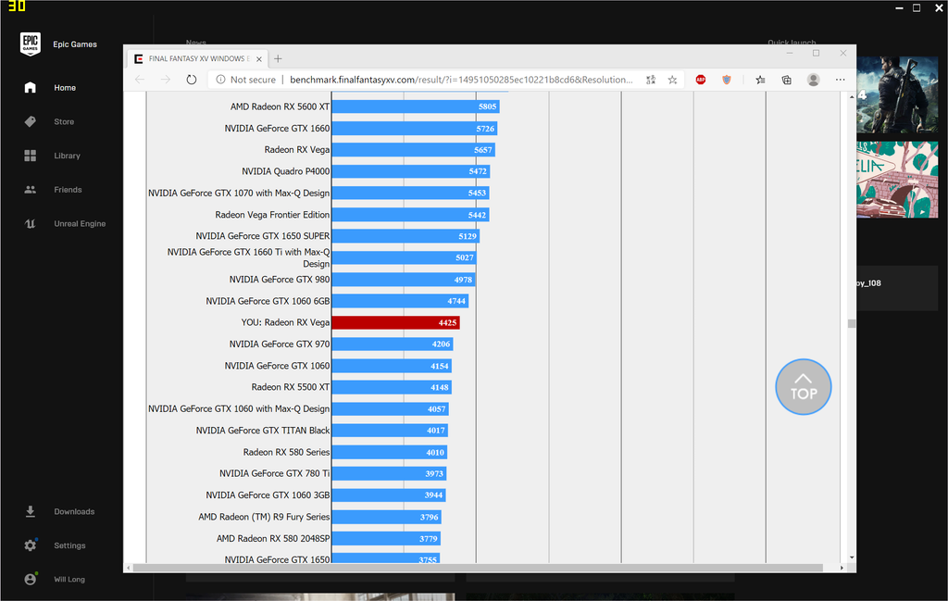
Task: Click the TOP back-to-top button
Action: 804,387
